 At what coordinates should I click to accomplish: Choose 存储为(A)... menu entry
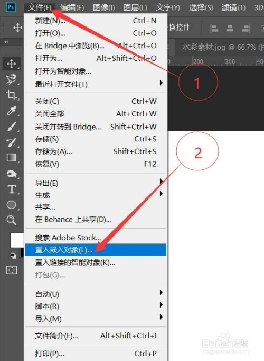[96, 151]
